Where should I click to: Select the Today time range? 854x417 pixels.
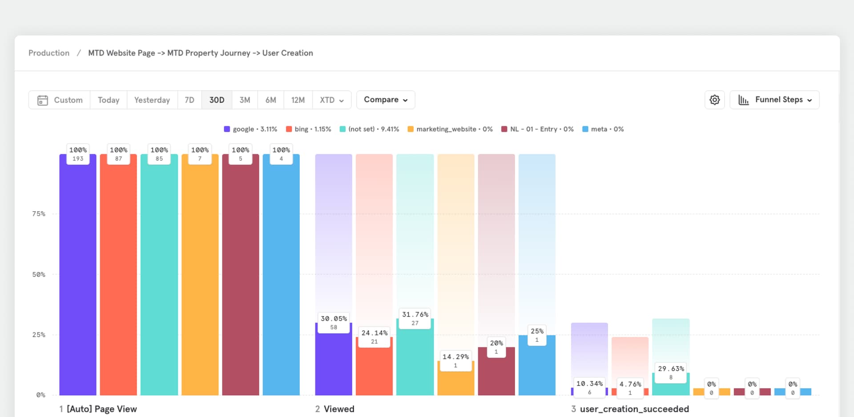click(x=108, y=100)
